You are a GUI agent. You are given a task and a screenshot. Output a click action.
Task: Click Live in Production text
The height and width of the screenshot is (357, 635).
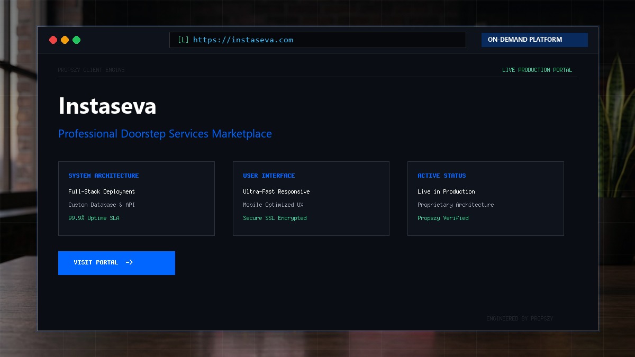pyautogui.click(x=446, y=191)
